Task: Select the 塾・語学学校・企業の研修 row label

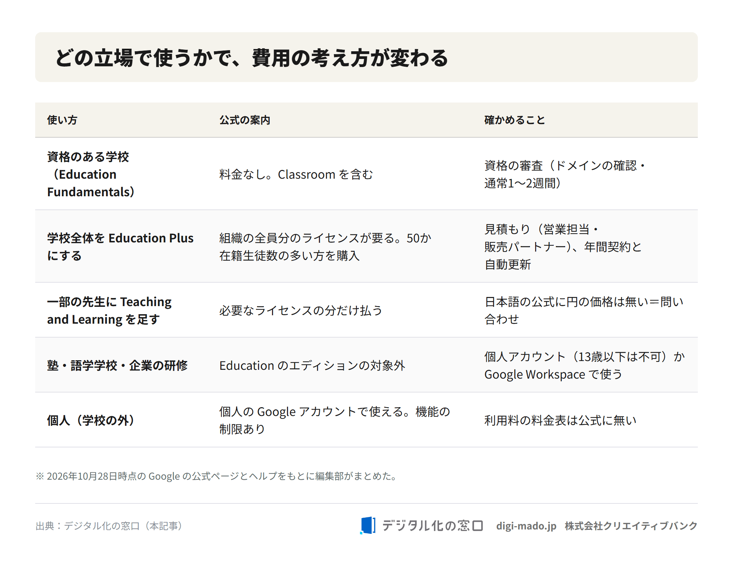Action: click(117, 365)
